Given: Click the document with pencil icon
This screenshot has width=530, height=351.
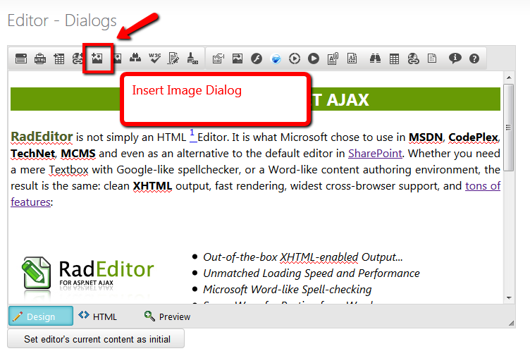Looking at the screenshot, I should point(173,58).
